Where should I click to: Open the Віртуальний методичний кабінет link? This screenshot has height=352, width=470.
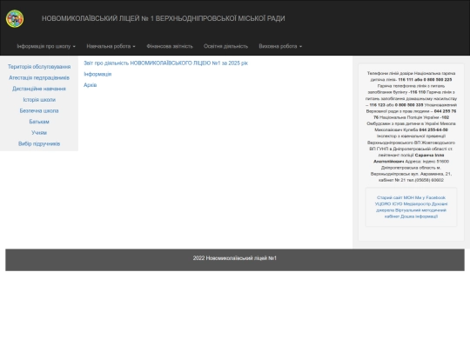[421, 210]
